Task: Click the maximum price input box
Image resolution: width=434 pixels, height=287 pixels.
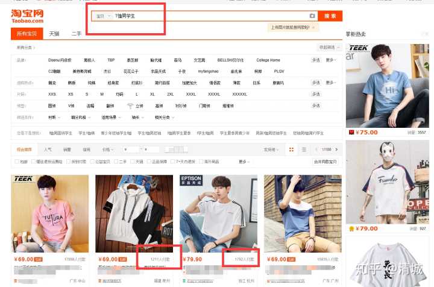Action: pos(151,150)
